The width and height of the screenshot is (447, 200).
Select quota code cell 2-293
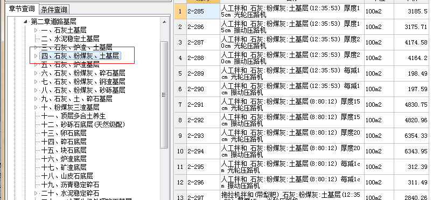pos(203,136)
